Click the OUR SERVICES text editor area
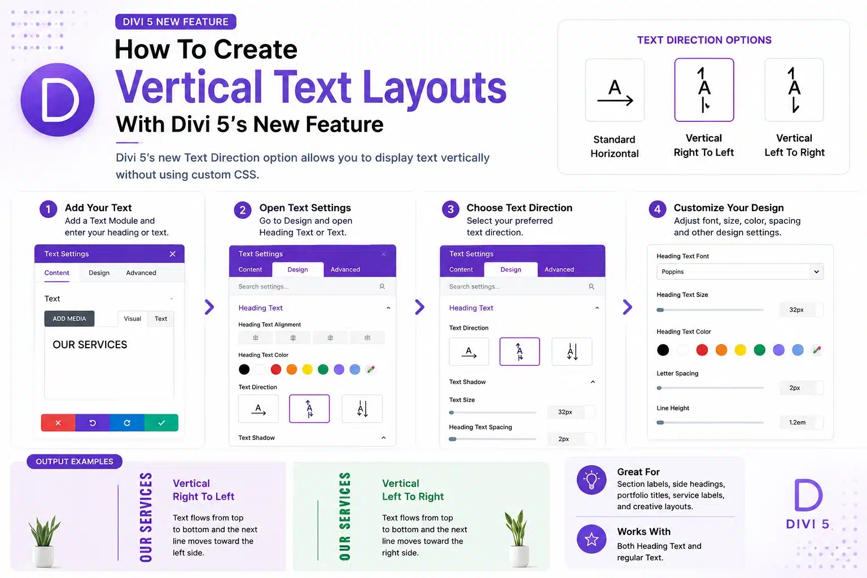Screen dimensions: 867x578 click(x=110, y=364)
